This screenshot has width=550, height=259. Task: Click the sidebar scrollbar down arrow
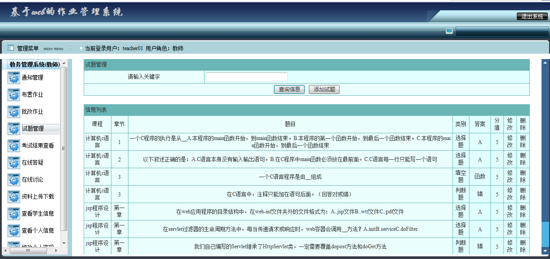pyautogui.click(x=64, y=243)
